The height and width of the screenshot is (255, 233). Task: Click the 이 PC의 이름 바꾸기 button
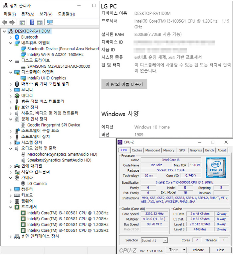click(124, 84)
